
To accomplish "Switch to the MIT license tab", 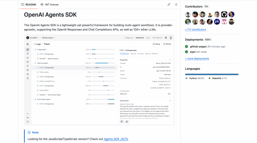I will (x=49, y=5).
